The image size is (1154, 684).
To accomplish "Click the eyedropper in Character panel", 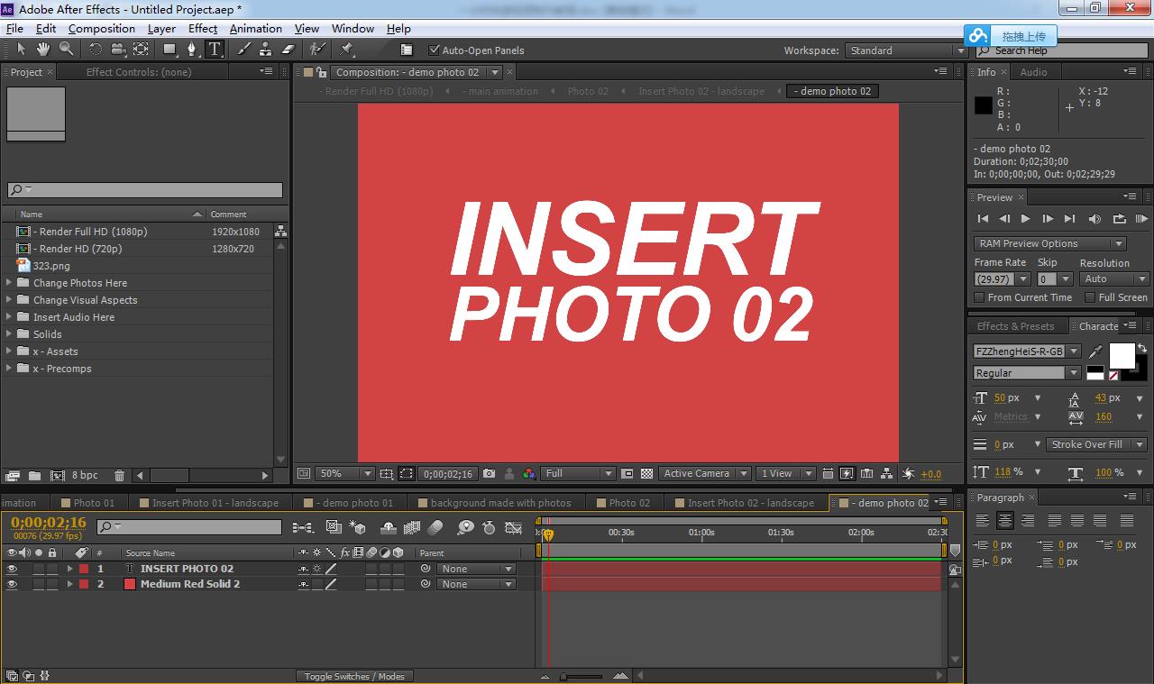I will (1095, 351).
